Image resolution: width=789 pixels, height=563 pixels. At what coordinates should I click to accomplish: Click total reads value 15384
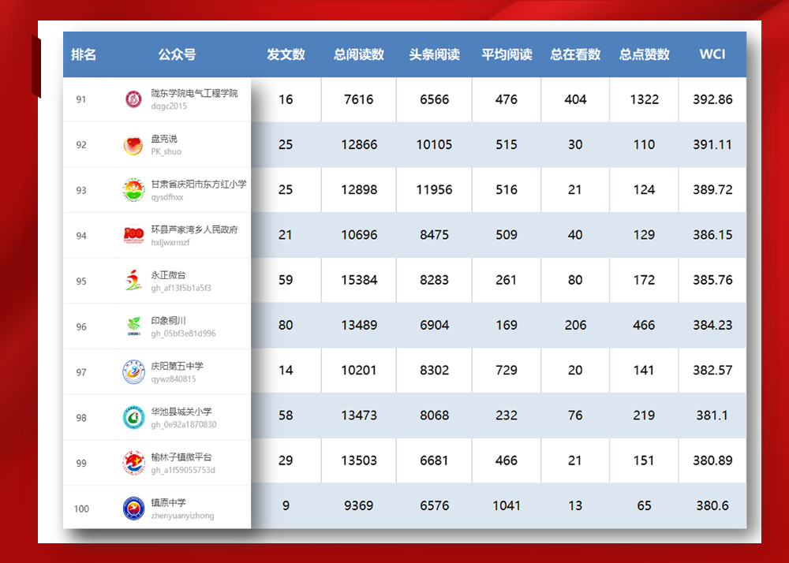(359, 280)
